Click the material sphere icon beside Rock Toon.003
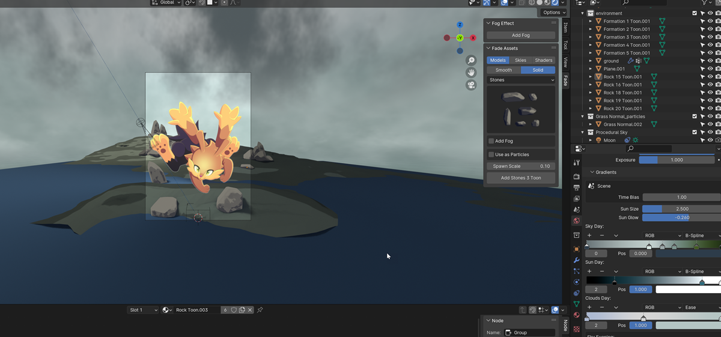 (167, 310)
